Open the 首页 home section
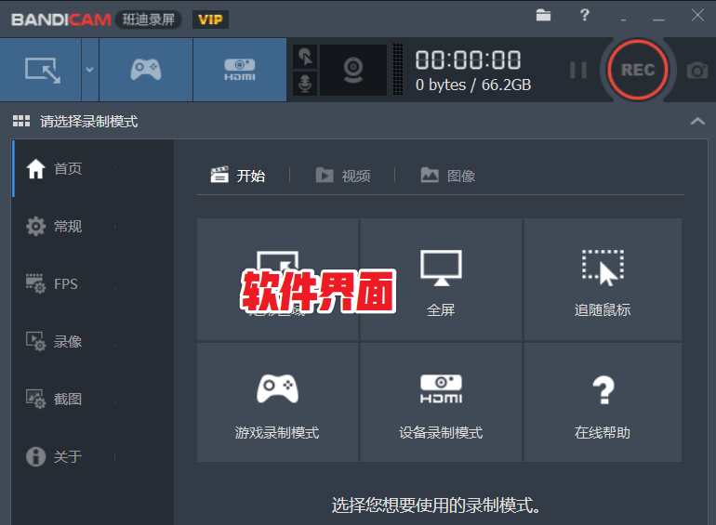This screenshot has height=525, width=716. (94, 169)
